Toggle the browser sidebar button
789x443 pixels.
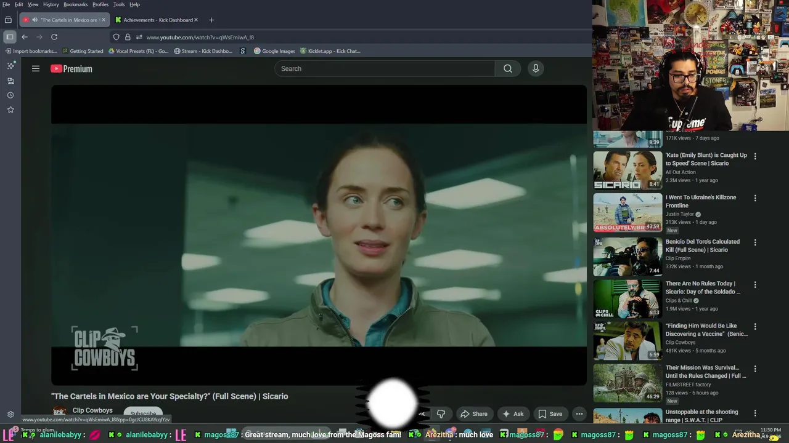click(x=10, y=37)
